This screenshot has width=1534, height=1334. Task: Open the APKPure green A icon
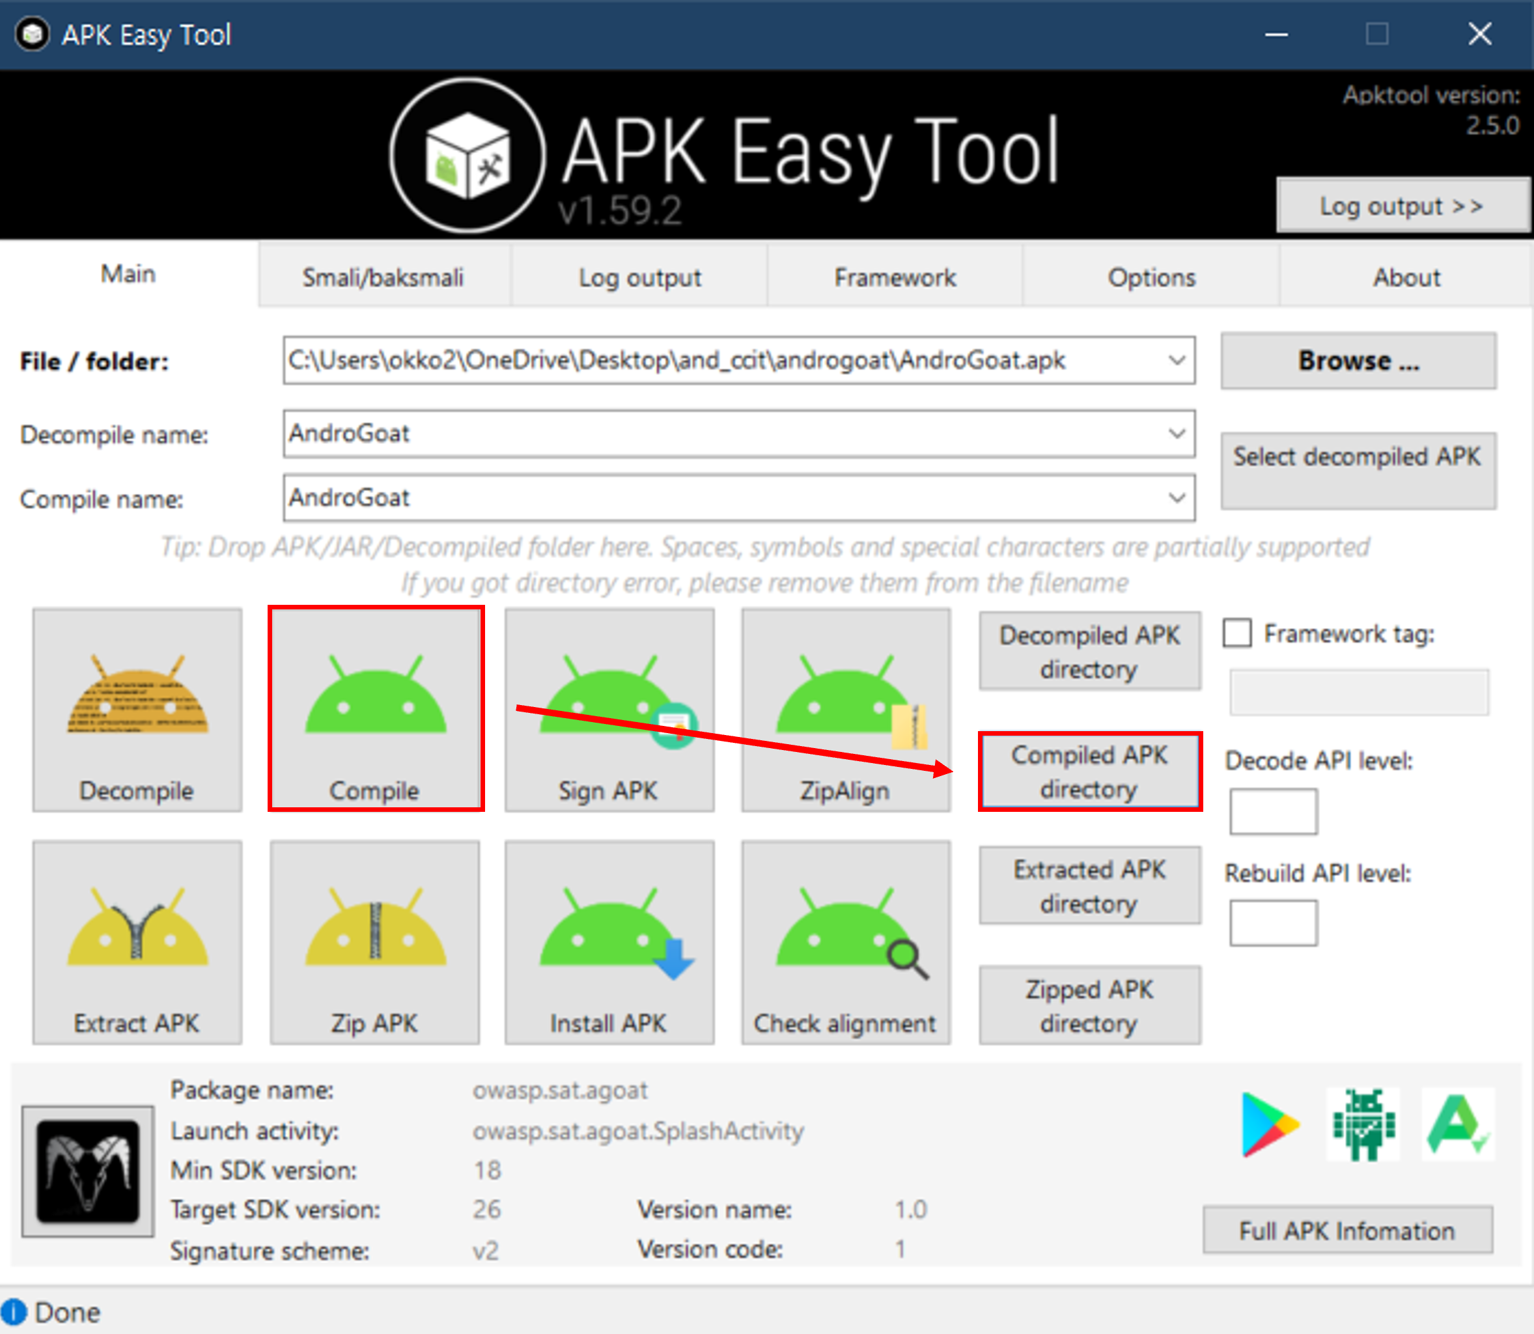pyautogui.click(x=1457, y=1124)
